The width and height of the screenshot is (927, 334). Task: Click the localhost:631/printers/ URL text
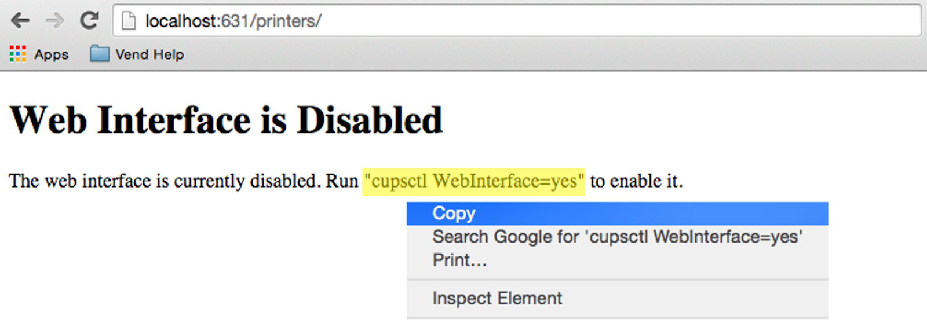(x=233, y=21)
